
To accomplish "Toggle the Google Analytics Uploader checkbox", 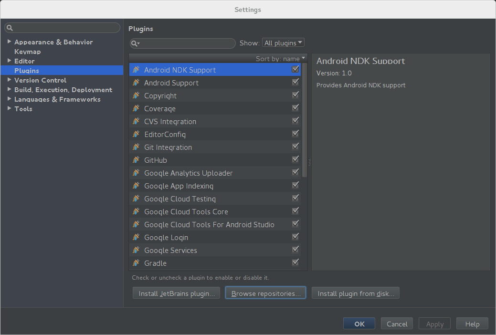I will [x=295, y=172].
